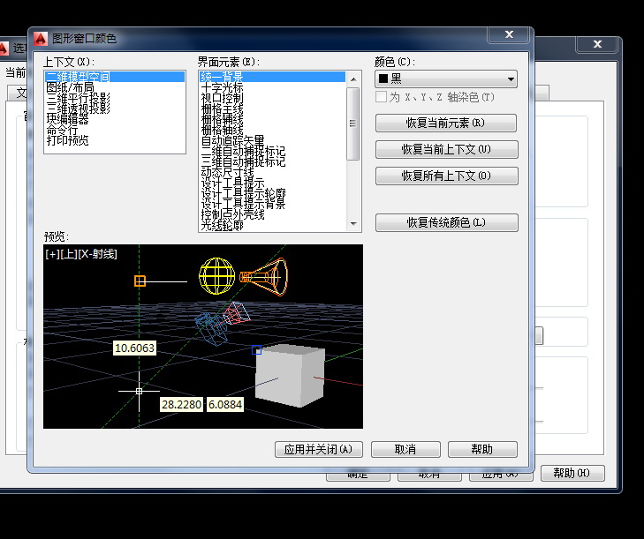Select 二维模型空间 in context list
Screen dimensions: 644x539
pyautogui.click(x=115, y=77)
